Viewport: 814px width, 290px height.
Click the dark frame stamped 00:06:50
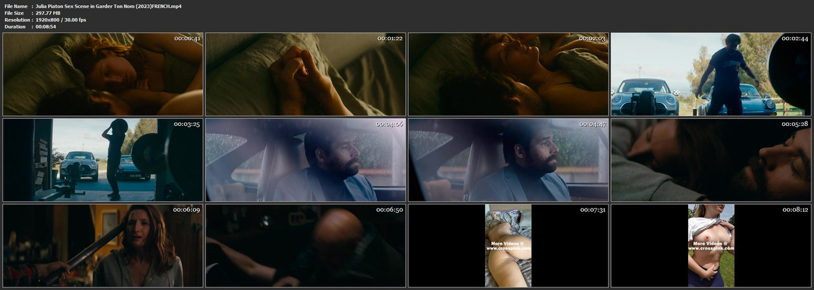(306, 245)
